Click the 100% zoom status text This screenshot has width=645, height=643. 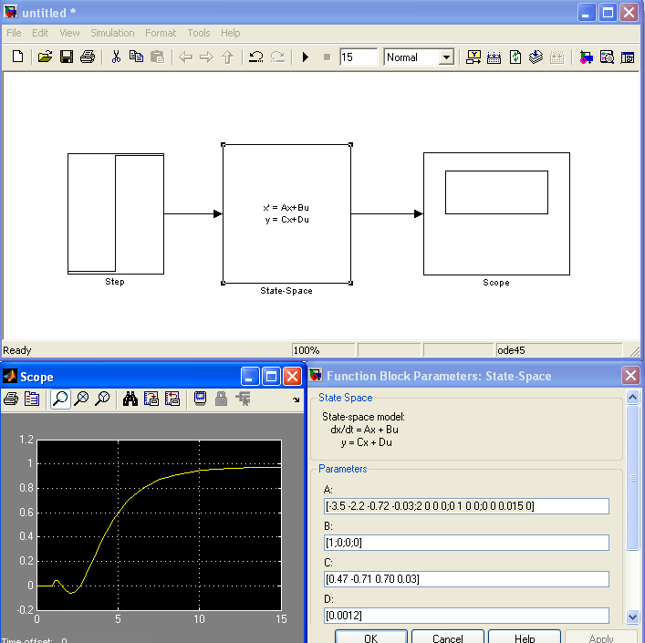pyautogui.click(x=307, y=350)
